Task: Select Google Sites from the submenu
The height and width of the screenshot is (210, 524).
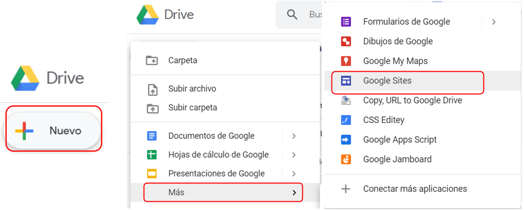Action: pyautogui.click(x=387, y=81)
